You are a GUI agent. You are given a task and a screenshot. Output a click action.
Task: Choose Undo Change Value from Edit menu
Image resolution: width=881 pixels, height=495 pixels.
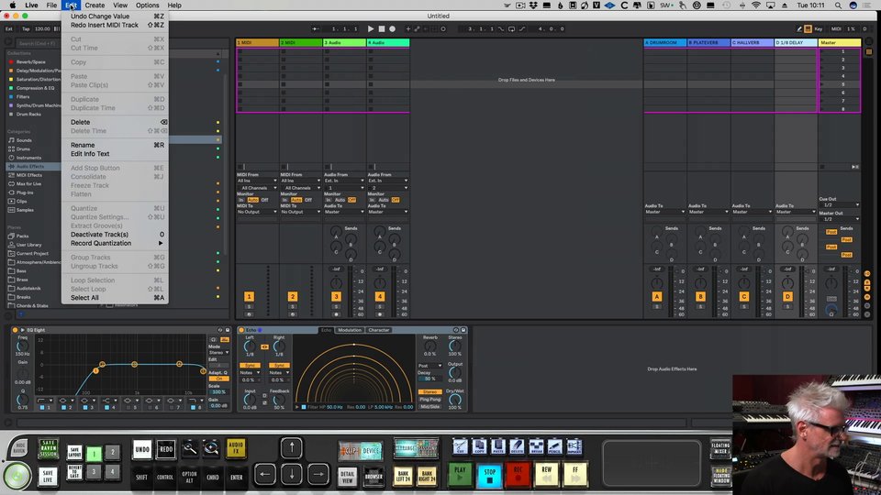(x=116, y=16)
